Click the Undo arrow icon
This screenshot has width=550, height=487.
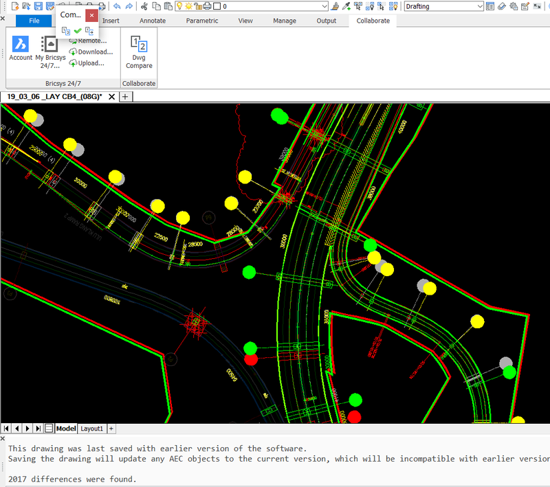(x=116, y=6)
